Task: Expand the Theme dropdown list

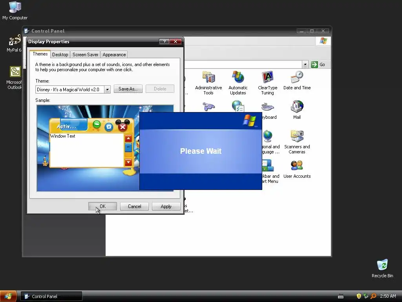Action: 107,90
